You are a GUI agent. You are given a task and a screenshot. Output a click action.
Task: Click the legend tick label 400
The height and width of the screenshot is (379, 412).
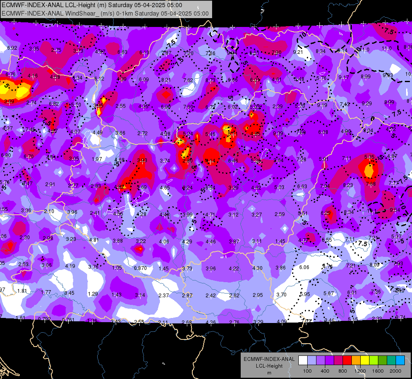tap(325, 371)
